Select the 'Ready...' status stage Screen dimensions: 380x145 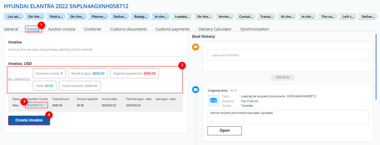(141, 17)
